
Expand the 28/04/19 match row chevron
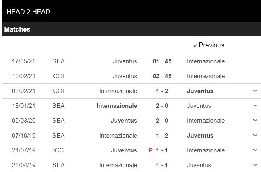click(x=255, y=165)
